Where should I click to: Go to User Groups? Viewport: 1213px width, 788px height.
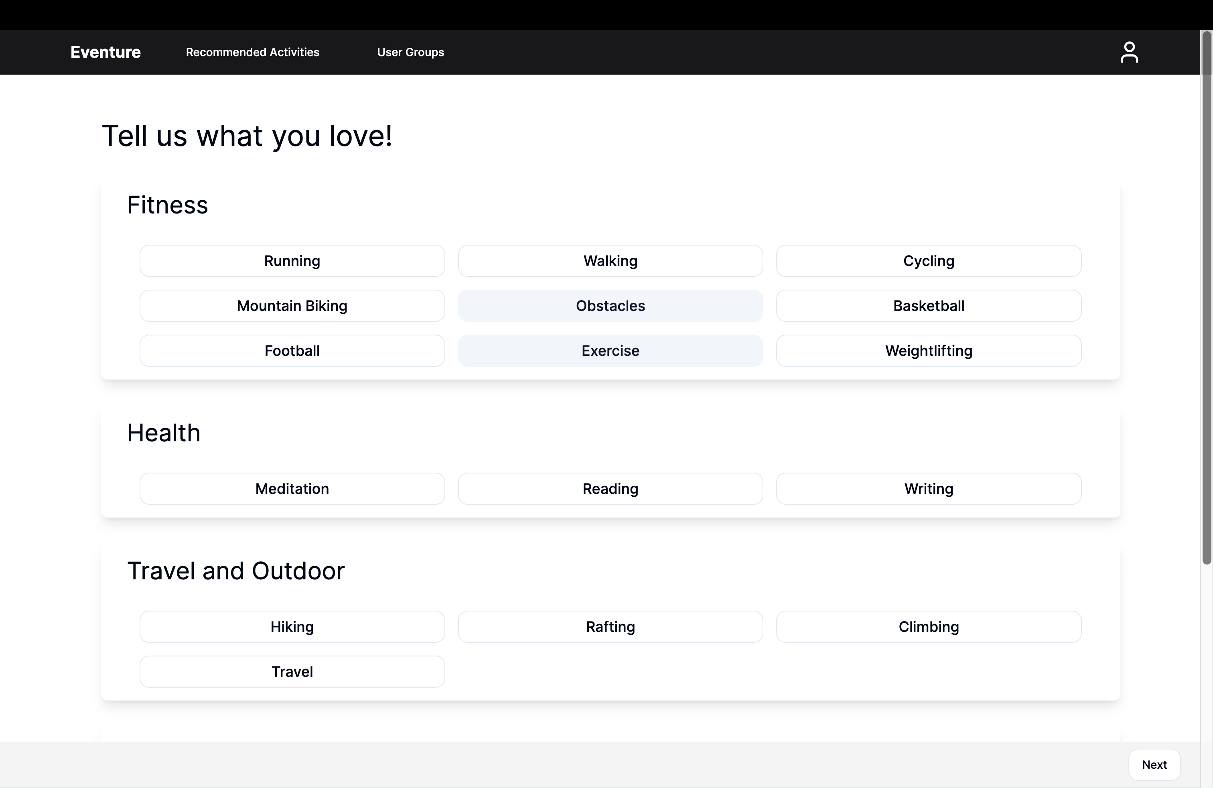point(410,52)
